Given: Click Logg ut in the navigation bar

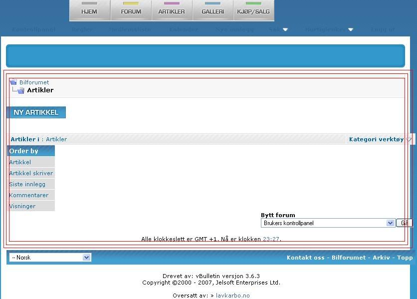Looking at the screenshot, I should point(383,29).
